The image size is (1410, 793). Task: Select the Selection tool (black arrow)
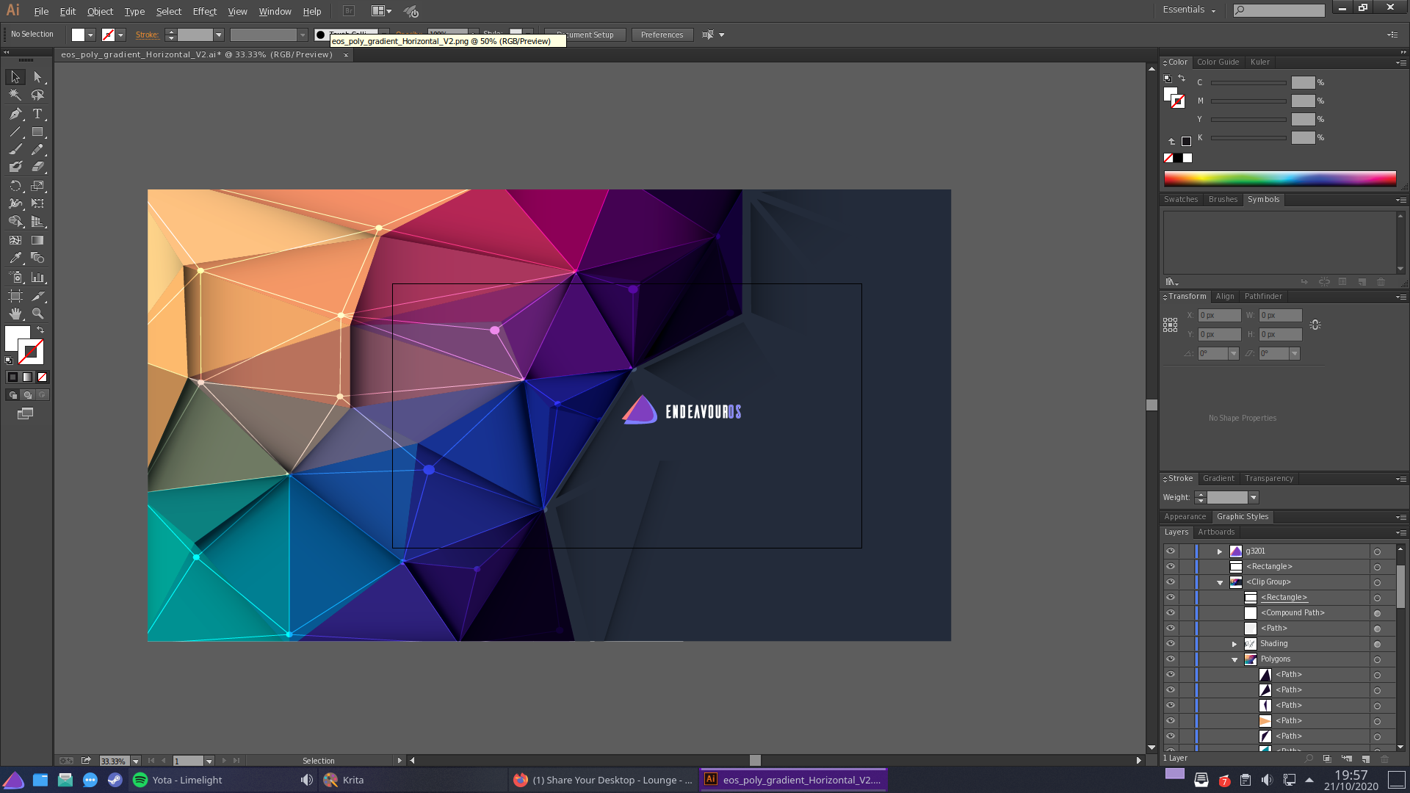coord(15,77)
